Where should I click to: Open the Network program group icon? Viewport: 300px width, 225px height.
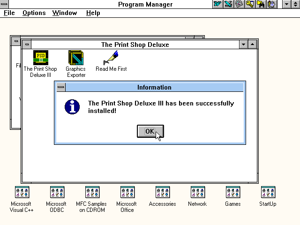197,193
